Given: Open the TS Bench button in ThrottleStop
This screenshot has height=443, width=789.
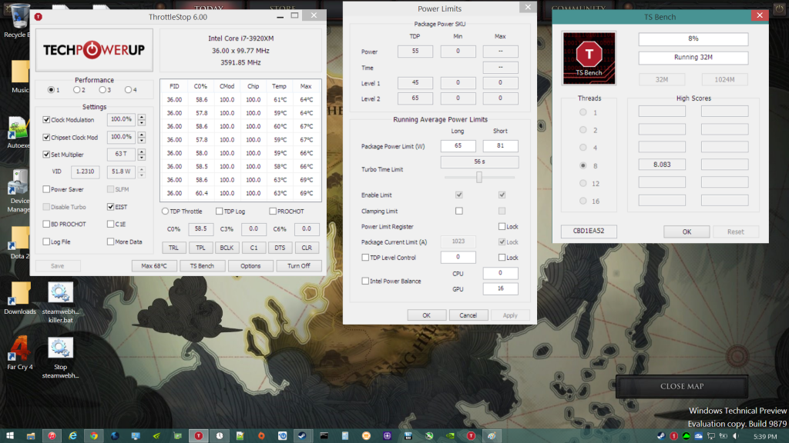Looking at the screenshot, I should [x=202, y=265].
